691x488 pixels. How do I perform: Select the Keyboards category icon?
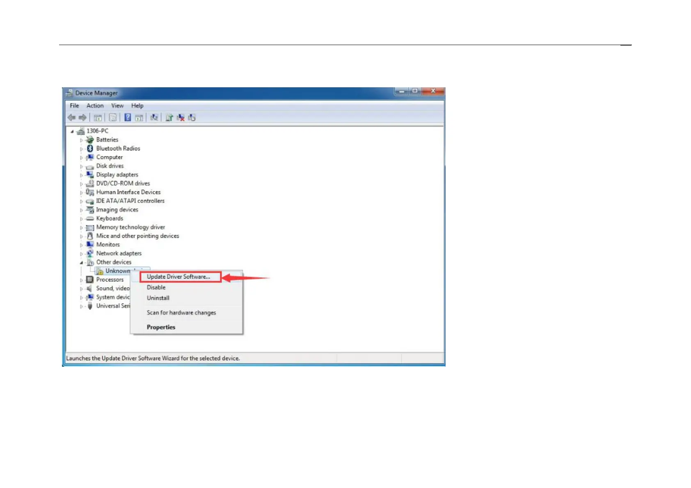point(90,218)
